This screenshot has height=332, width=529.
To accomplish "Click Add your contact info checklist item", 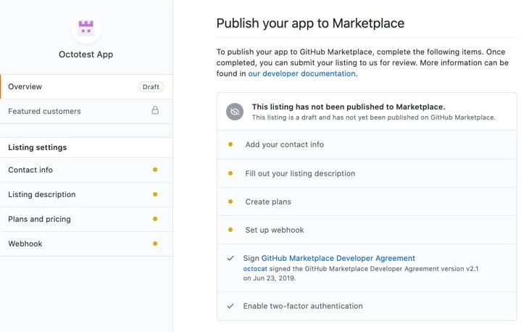I will 367,144.
